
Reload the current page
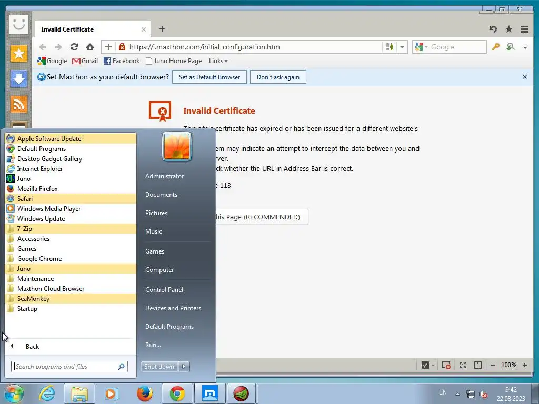[74, 47]
